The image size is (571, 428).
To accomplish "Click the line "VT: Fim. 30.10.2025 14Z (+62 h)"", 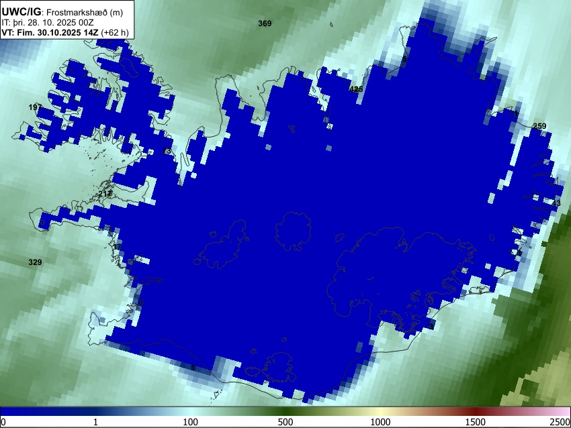I will pos(65,32).
